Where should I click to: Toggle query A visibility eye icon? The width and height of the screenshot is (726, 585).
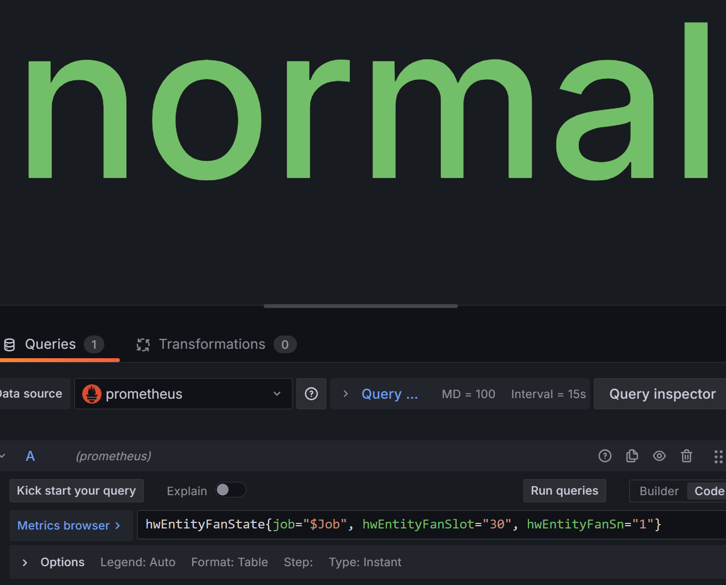coord(659,456)
